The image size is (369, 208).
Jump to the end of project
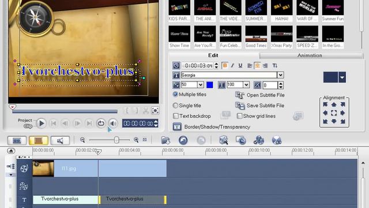89,123
